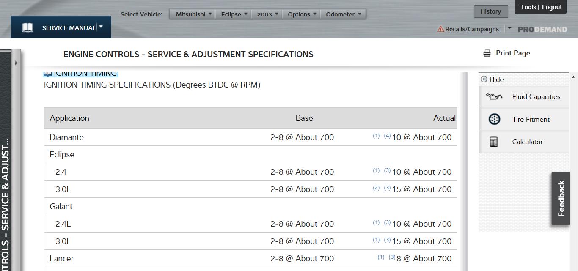Open the Calculator tool icon
Image resolution: width=578 pixels, height=271 pixels.
pos(493,142)
